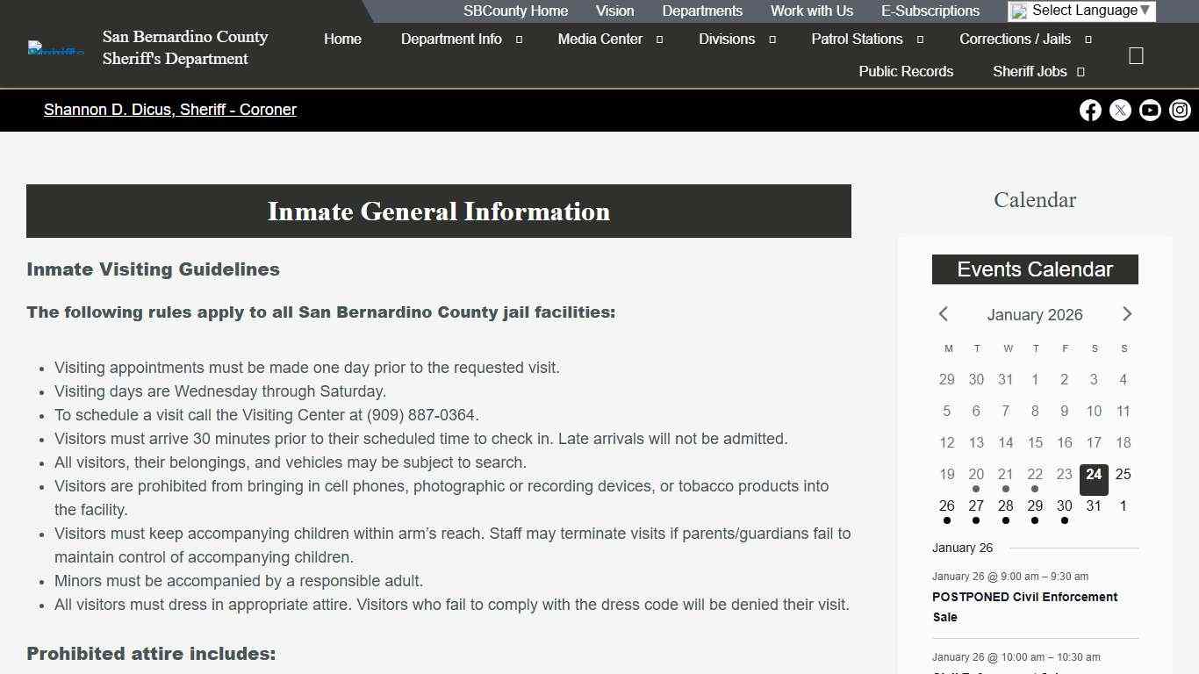Expand the Corrections / Jails dropdown
Screen dimensions: 1199x674
(1016, 39)
